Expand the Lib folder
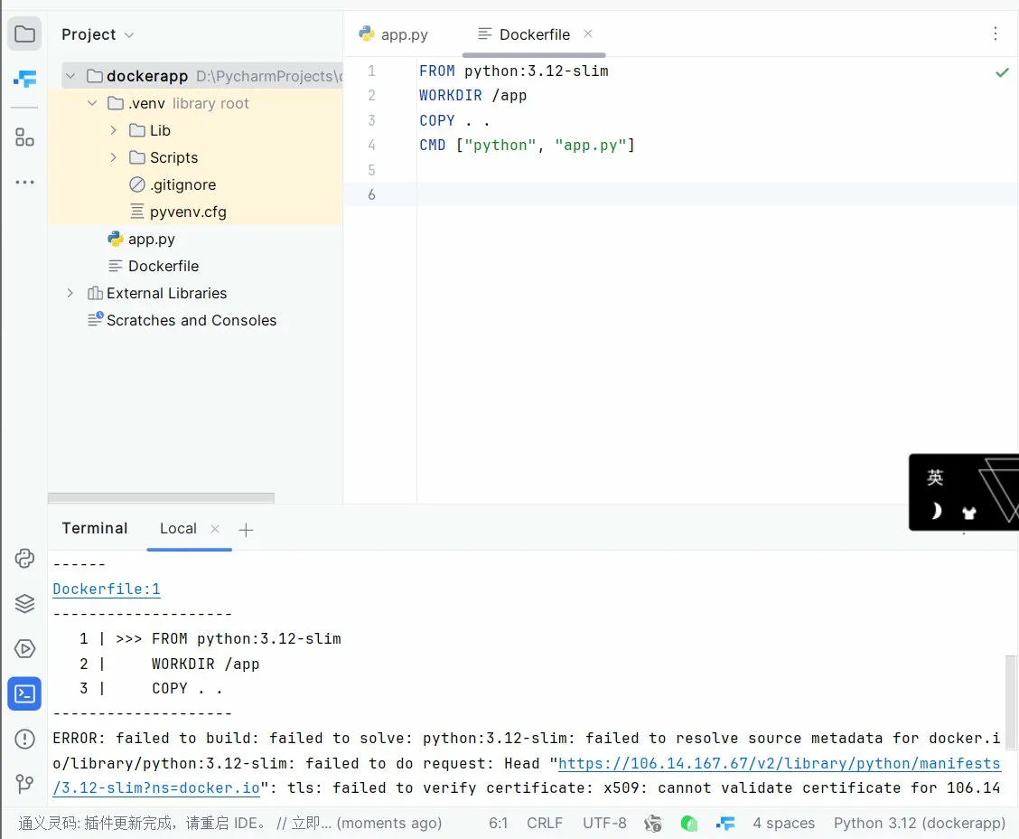The height and width of the screenshot is (839, 1019). tap(113, 130)
